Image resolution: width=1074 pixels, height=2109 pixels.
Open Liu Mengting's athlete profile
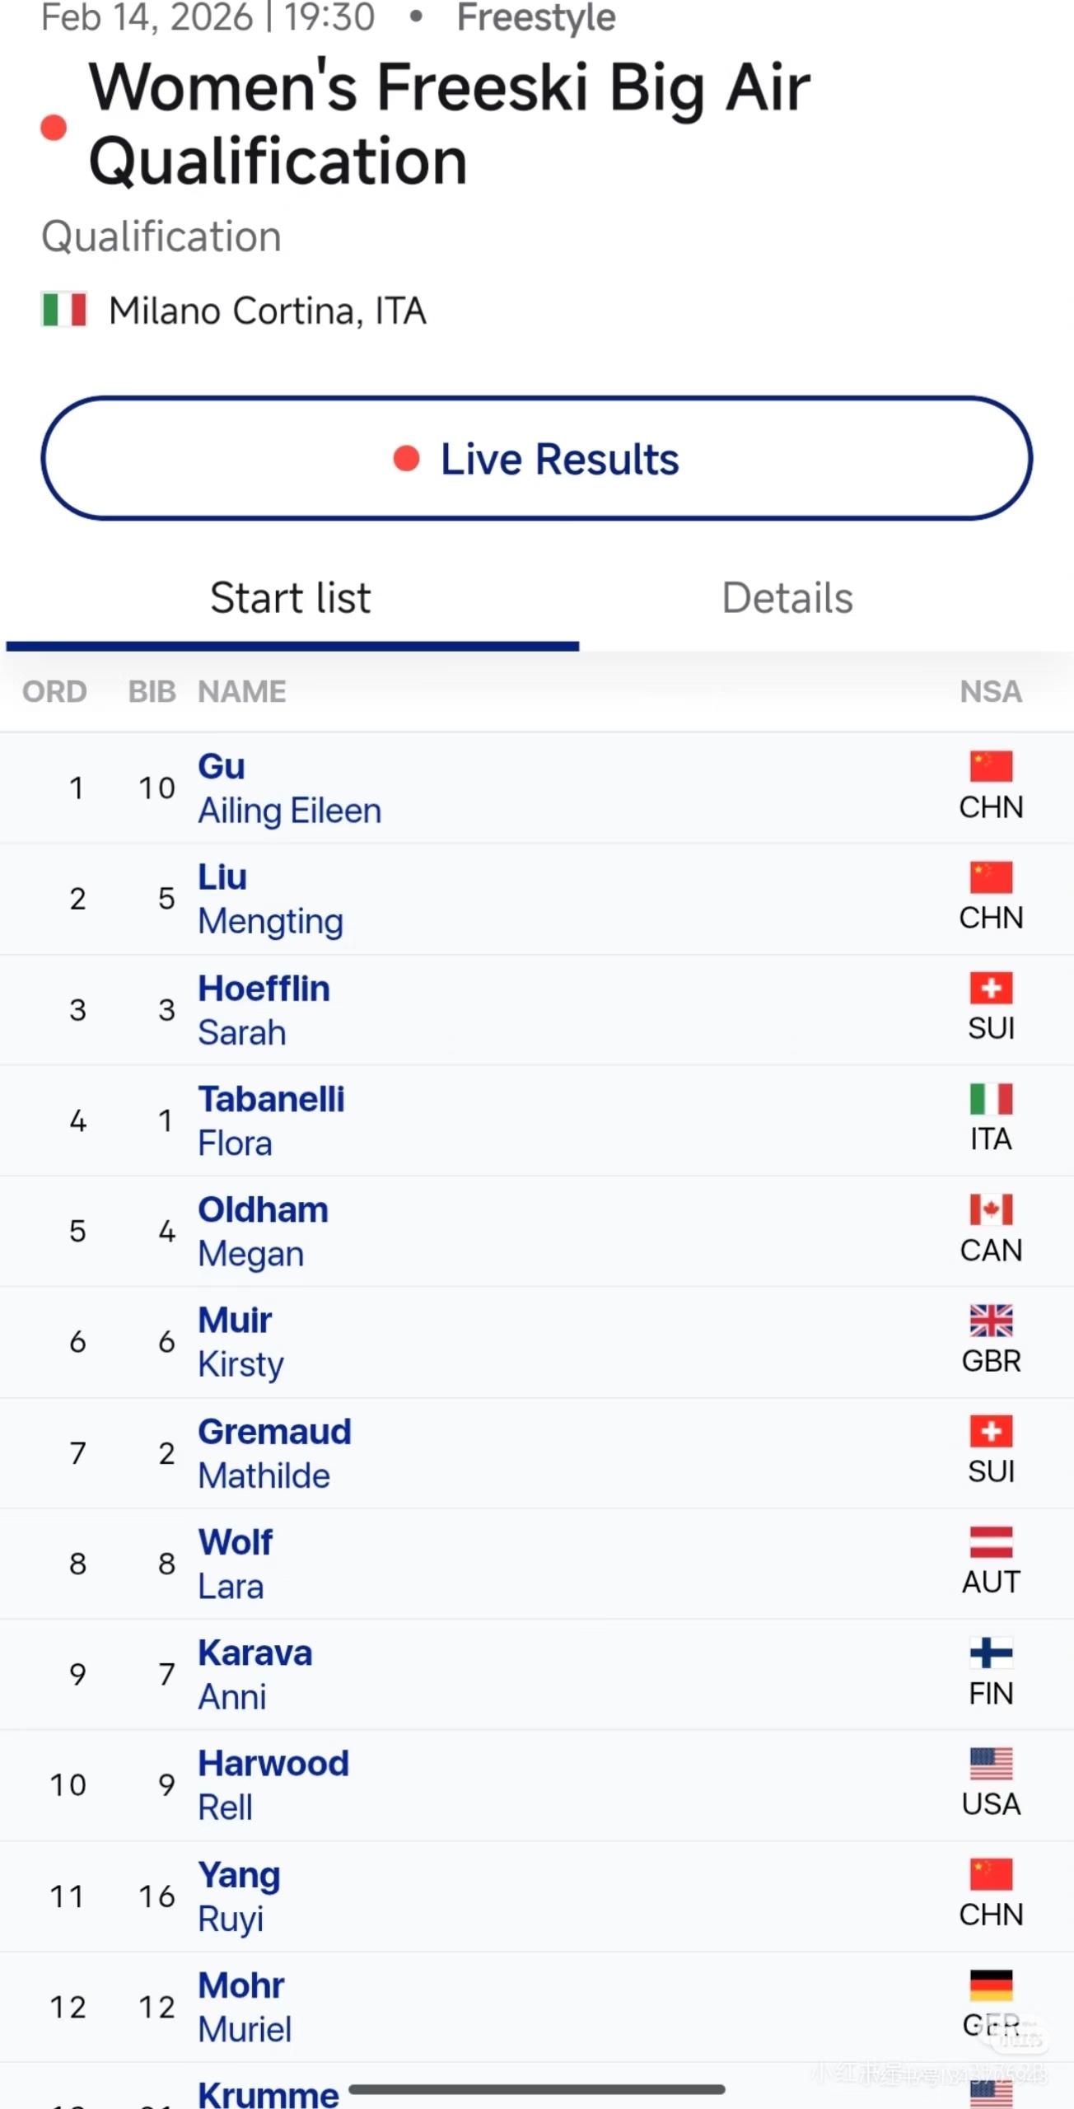[270, 899]
